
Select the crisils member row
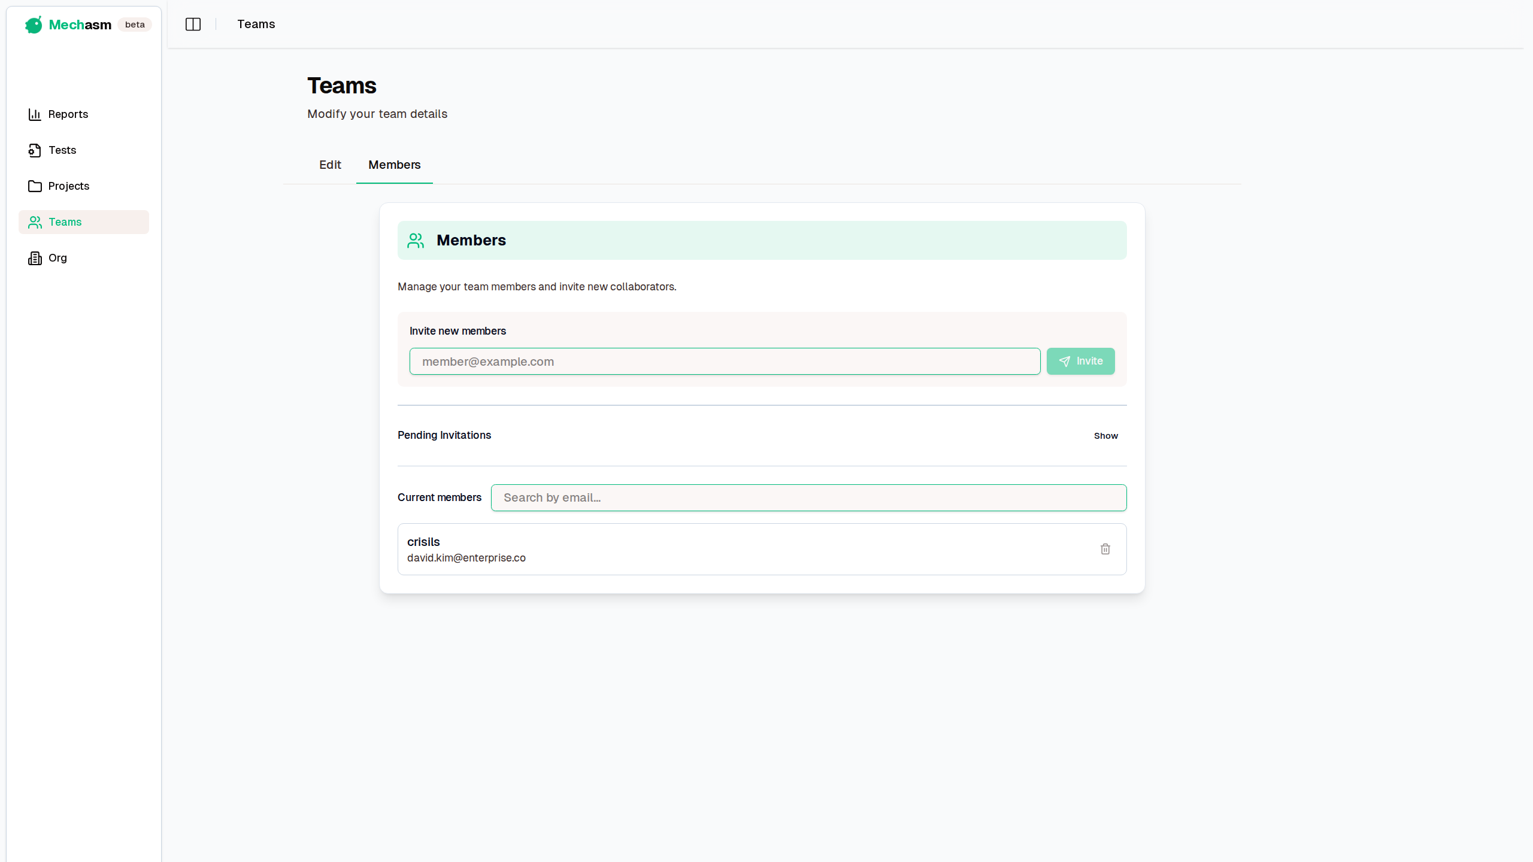[x=719, y=550]
